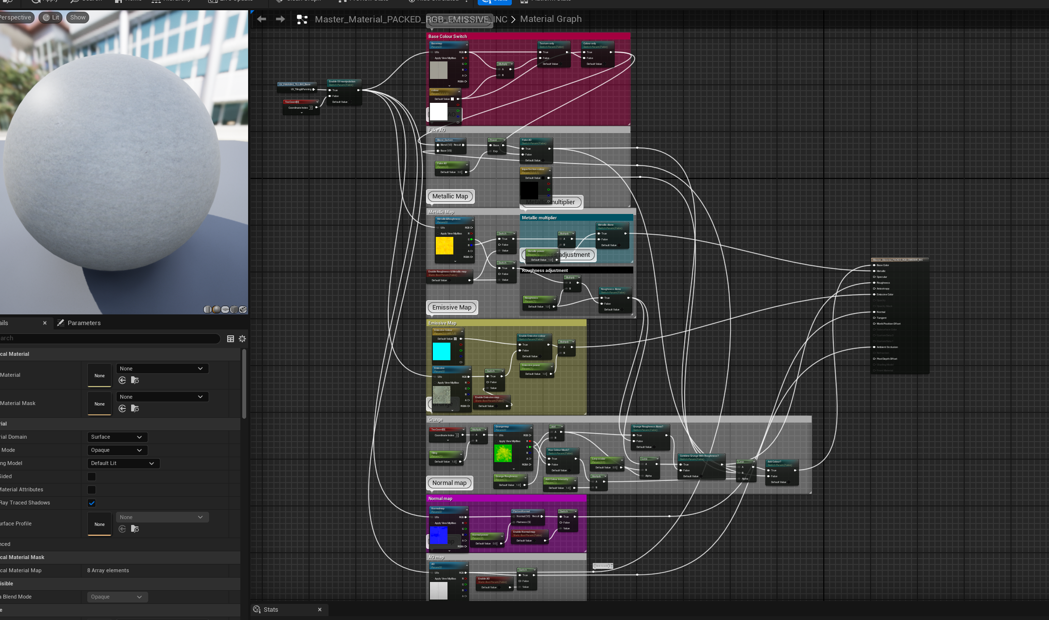
Task: Open the property matrix table icon
Action: (231, 339)
